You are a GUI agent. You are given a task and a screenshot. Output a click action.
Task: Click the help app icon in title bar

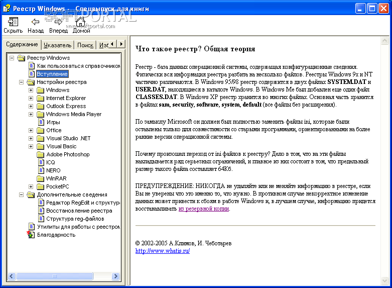[x=7, y=9]
